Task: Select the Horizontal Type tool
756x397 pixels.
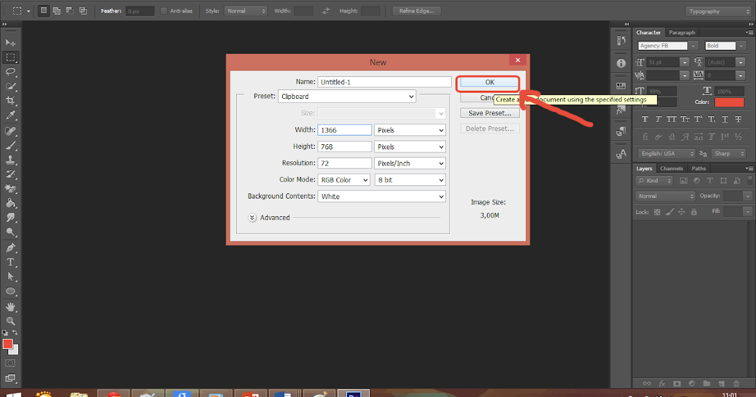Action: pyautogui.click(x=10, y=262)
